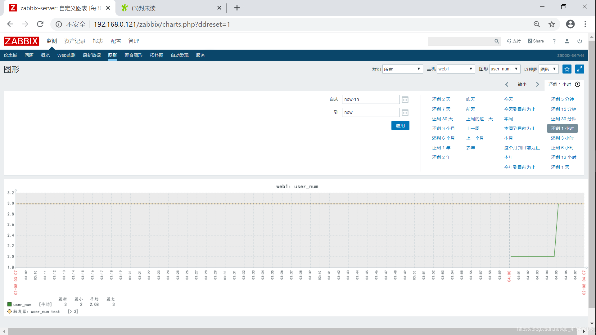Click the now-1h start time input field
Image resolution: width=596 pixels, height=335 pixels.
click(370, 99)
